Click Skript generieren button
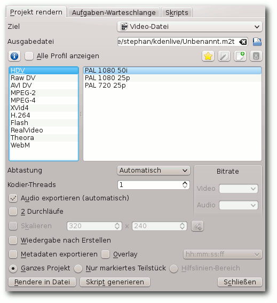The image size is (277, 303). click(x=115, y=282)
